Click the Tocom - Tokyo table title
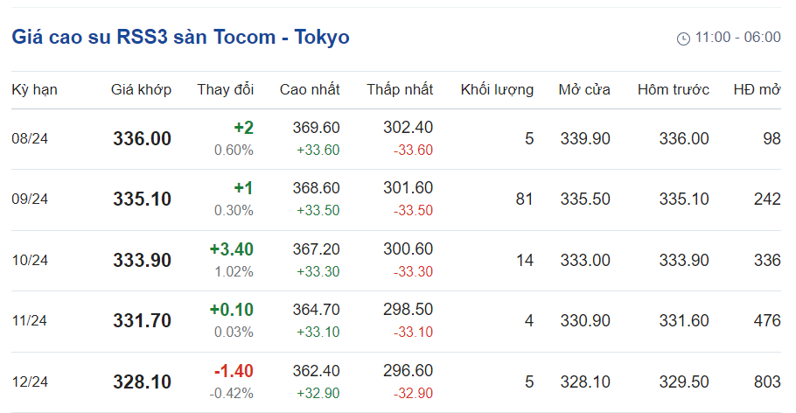Image resolution: width=796 pixels, height=413 pixels. (x=180, y=37)
